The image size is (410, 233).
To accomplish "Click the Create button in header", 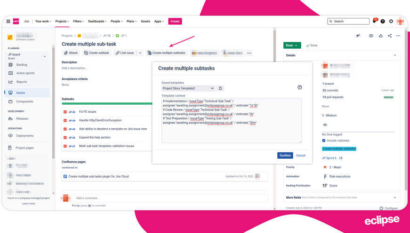I will (x=175, y=22).
